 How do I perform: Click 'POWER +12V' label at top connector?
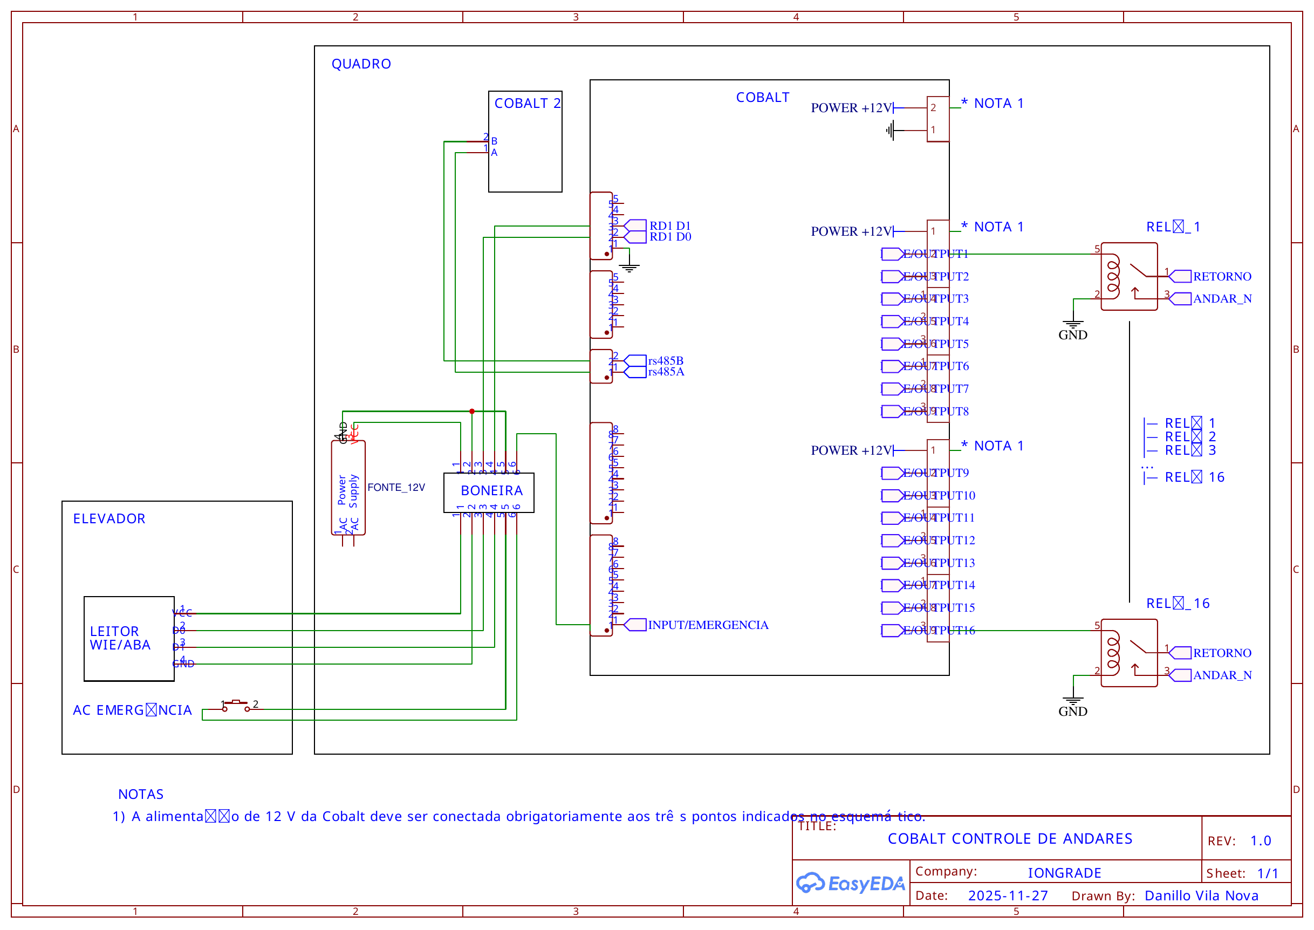851,108
